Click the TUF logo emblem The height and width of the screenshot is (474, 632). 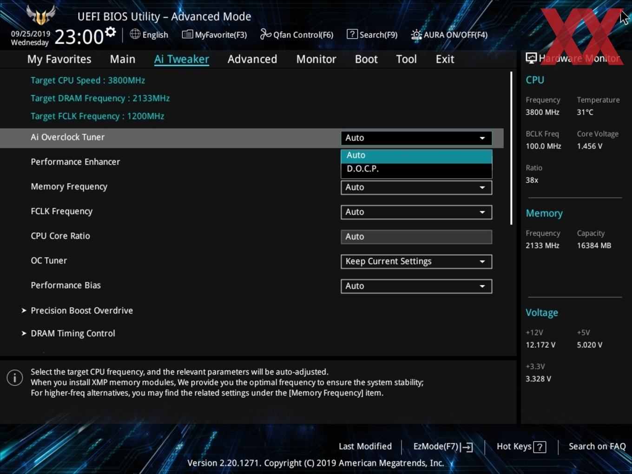[x=41, y=15]
